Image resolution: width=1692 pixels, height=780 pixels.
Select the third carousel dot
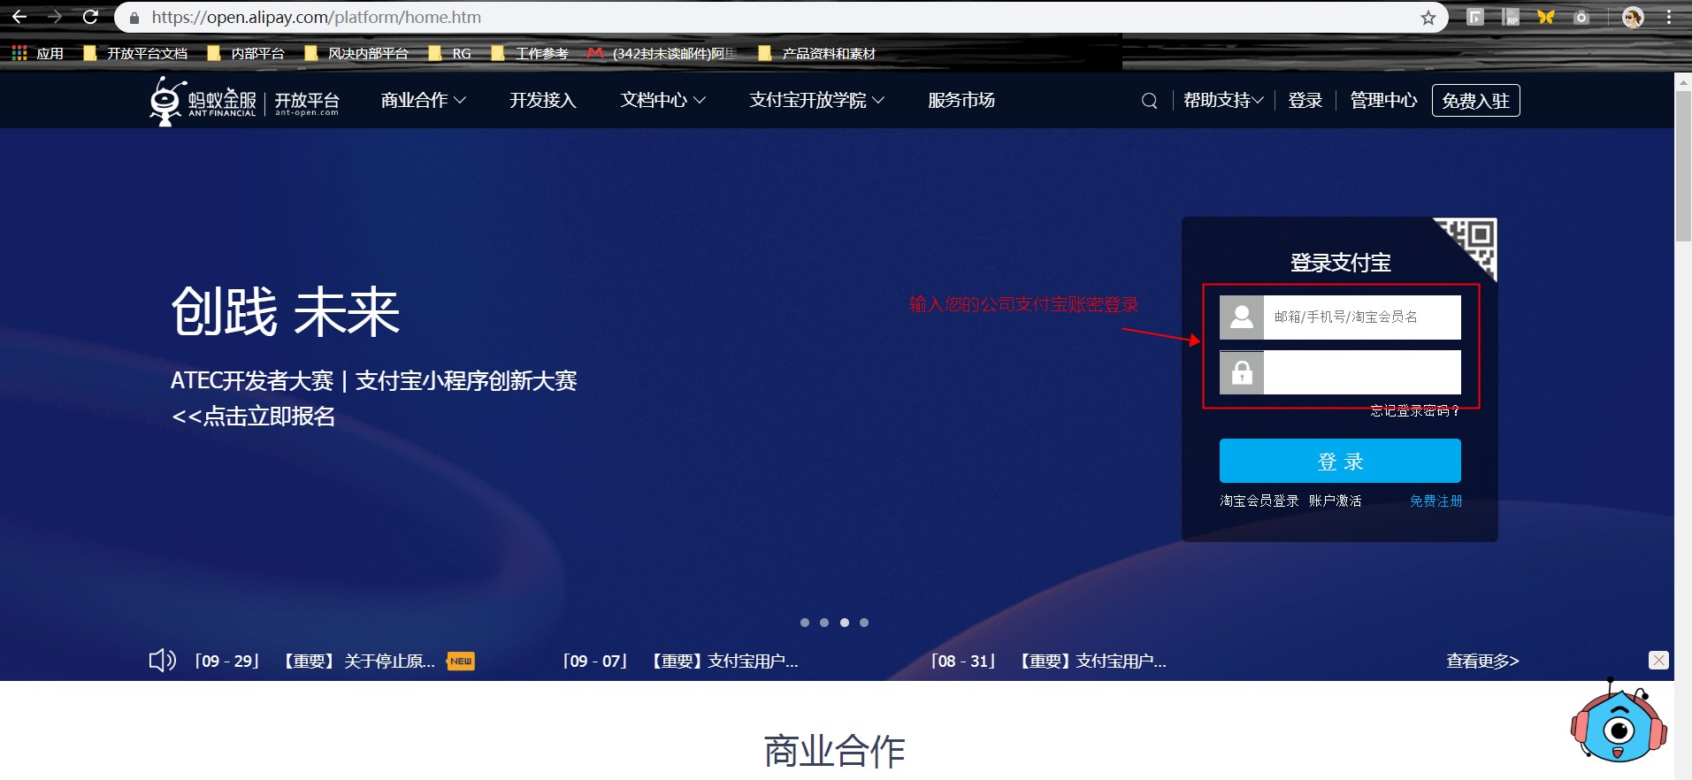coord(845,623)
